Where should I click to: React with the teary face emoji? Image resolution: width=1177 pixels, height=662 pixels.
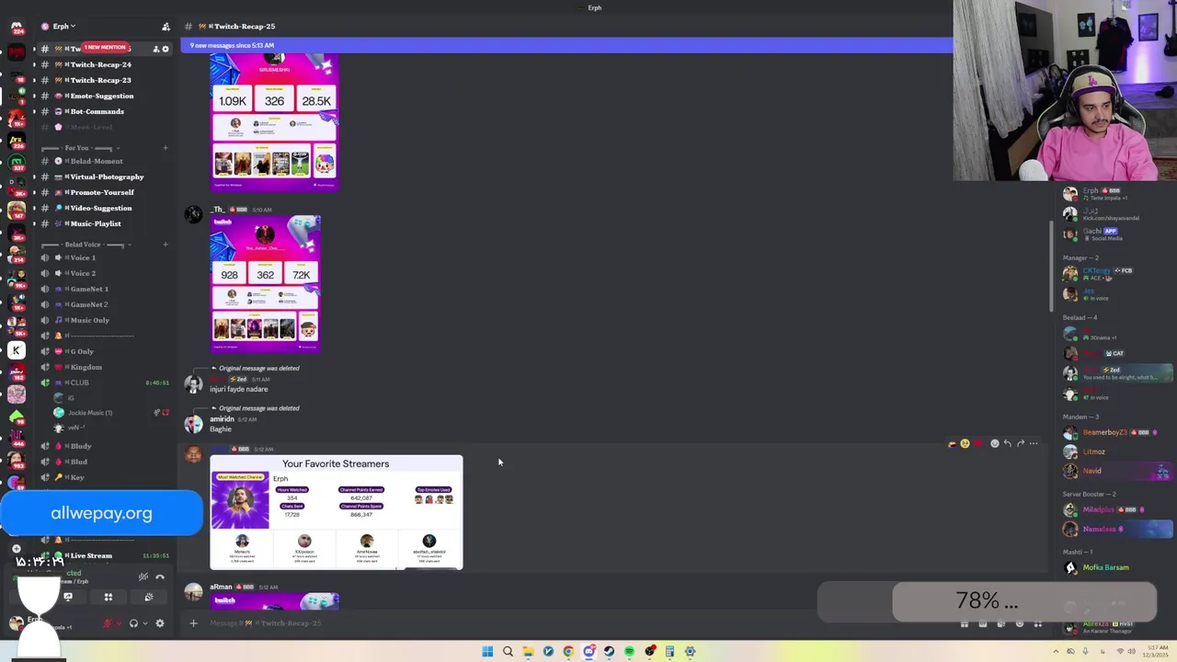pos(966,443)
